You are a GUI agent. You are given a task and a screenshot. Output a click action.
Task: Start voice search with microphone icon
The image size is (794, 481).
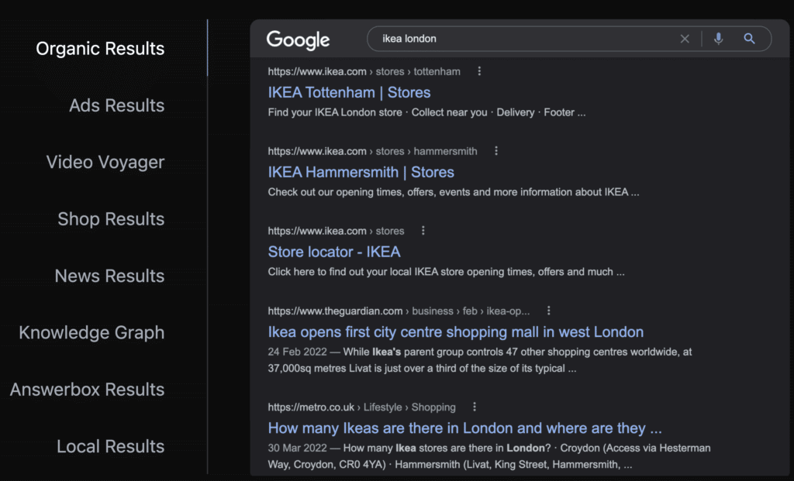click(x=718, y=39)
